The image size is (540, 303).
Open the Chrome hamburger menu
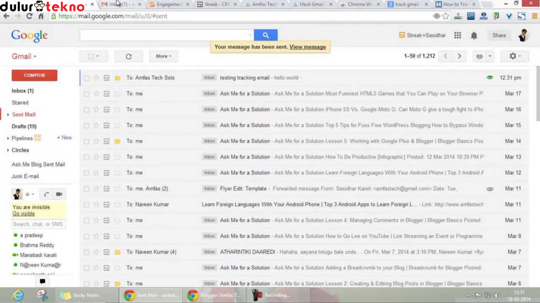[x=534, y=16]
